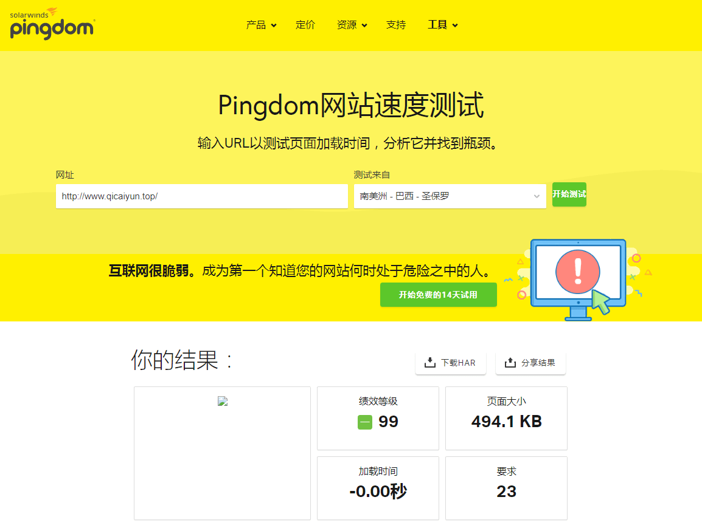Click the share icon beside 分享结果

510,363
